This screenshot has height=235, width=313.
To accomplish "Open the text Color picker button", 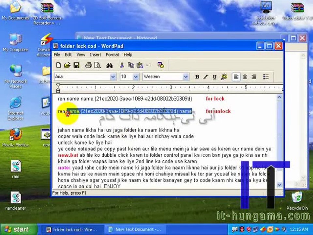I will pos(224,77).
